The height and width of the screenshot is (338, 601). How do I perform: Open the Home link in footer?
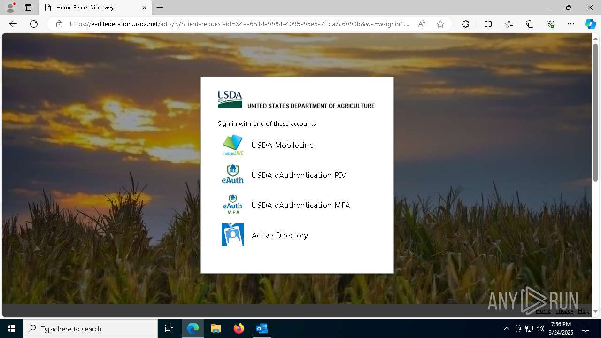tap(543, 311)
